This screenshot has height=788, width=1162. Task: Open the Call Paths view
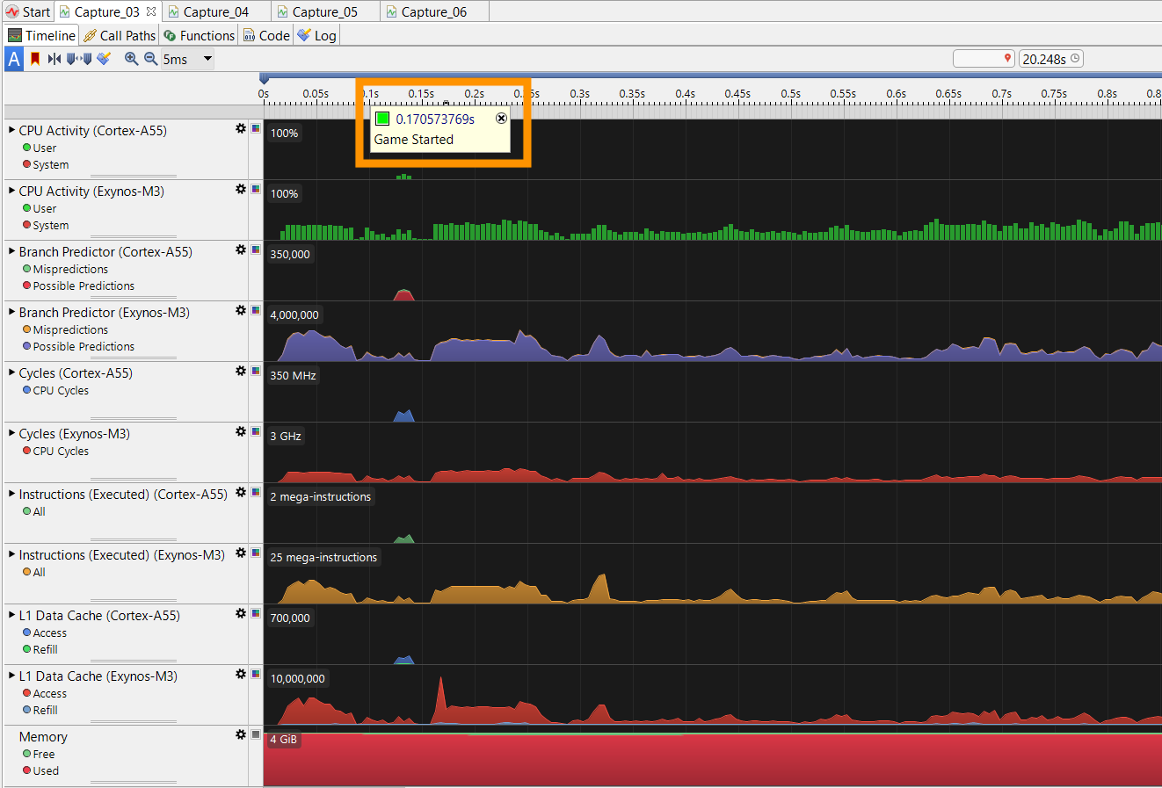click(120, 35)
